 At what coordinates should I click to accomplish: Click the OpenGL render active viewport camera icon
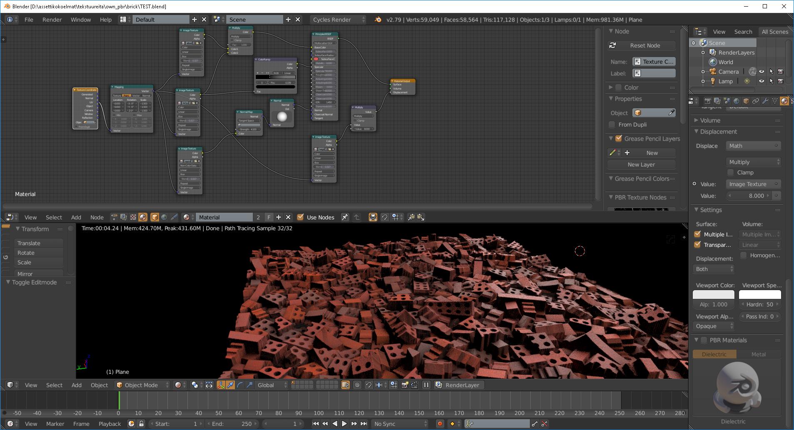pos(404,385)
